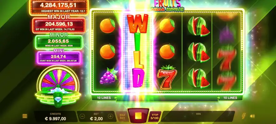This screenshot has height=124, width=276.
Task: Click the top watermelon symbol
Action: 198,26
